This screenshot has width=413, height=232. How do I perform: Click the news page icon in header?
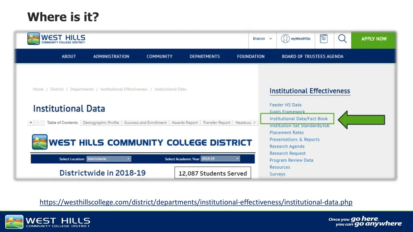(324, 39)
